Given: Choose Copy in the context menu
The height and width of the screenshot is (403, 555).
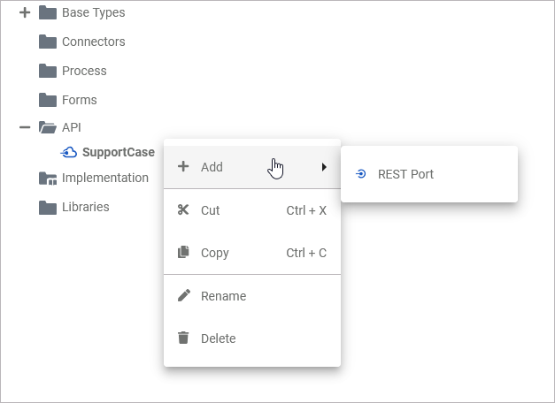Looking at the screenshot, I should 215,253.
